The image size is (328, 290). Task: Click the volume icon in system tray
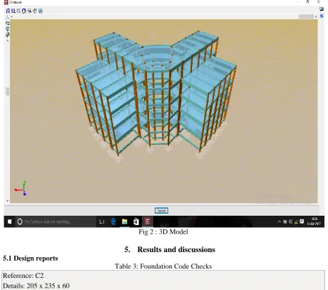tap(290, 221)
